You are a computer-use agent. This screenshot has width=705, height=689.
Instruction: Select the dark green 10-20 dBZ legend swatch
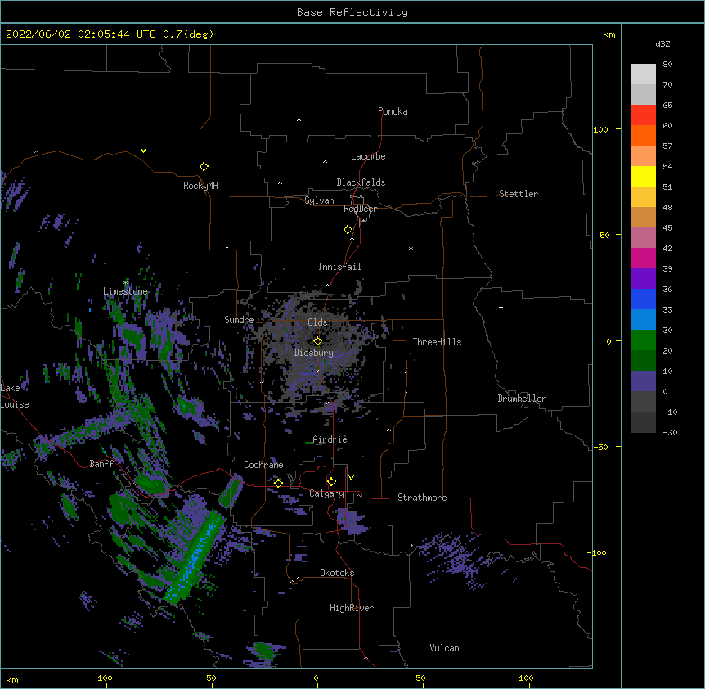click(643, 360)
